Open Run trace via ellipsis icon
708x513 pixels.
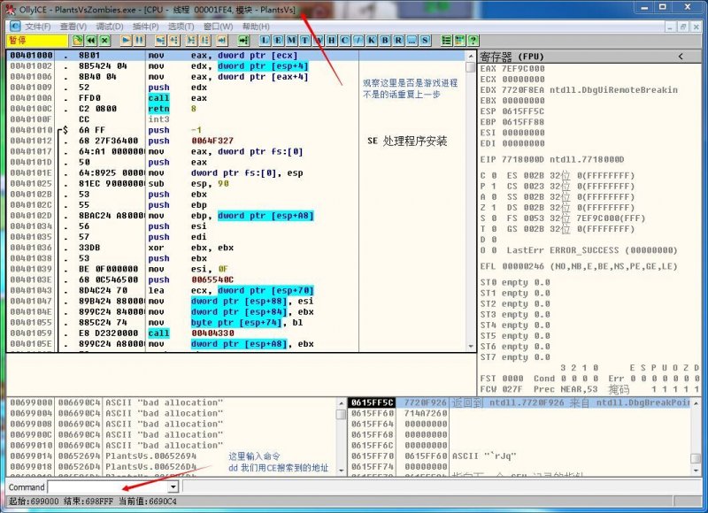point(412,41)
